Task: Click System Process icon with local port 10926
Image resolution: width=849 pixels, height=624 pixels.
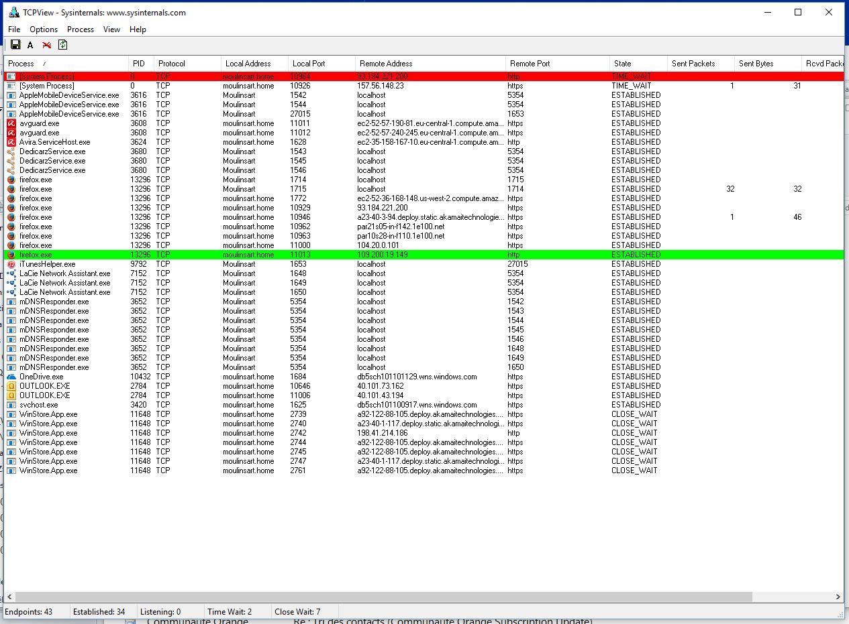Action: tap(11, 86)
